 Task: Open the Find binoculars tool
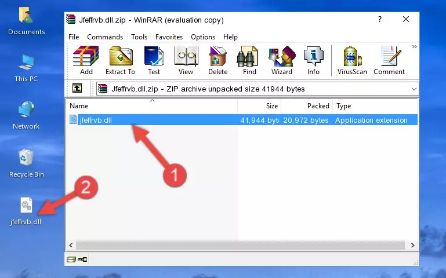249,60
